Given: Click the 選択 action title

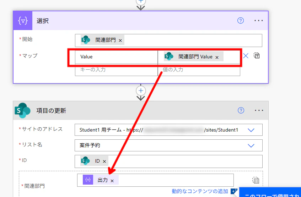Looking at the screenshot, I should (43, 21).
